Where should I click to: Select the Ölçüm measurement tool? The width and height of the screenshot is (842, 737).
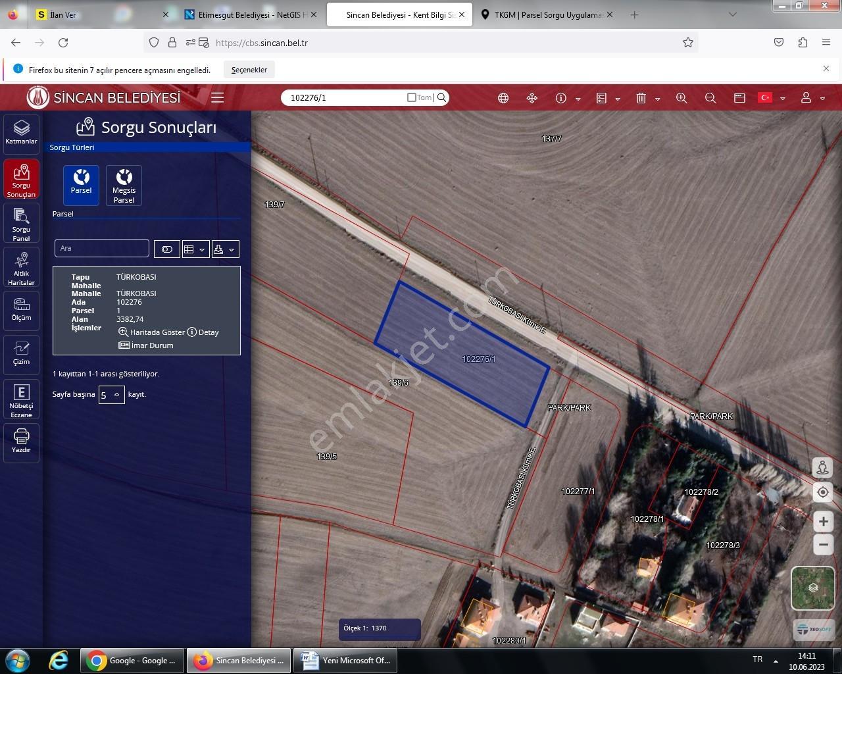21,310
